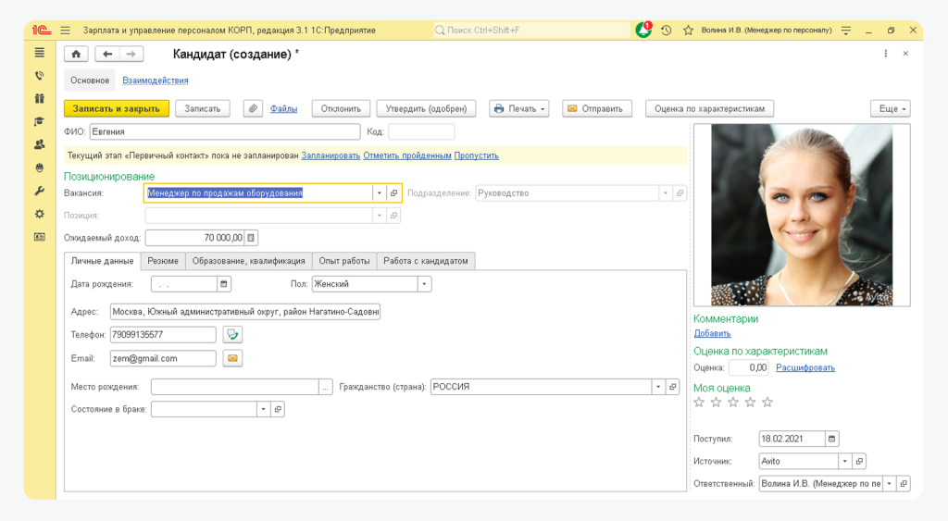Click the home button icon
Screen dimensions: 948x521
76,55
